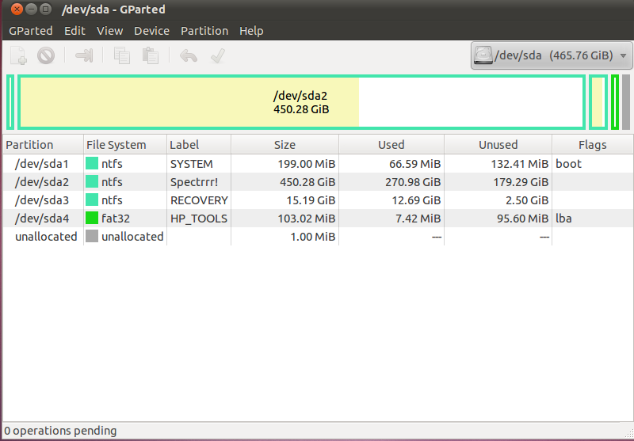Click the 66.59 MiB used value
The height and width of the screenshot is (441, 634).
click(414, 164)
